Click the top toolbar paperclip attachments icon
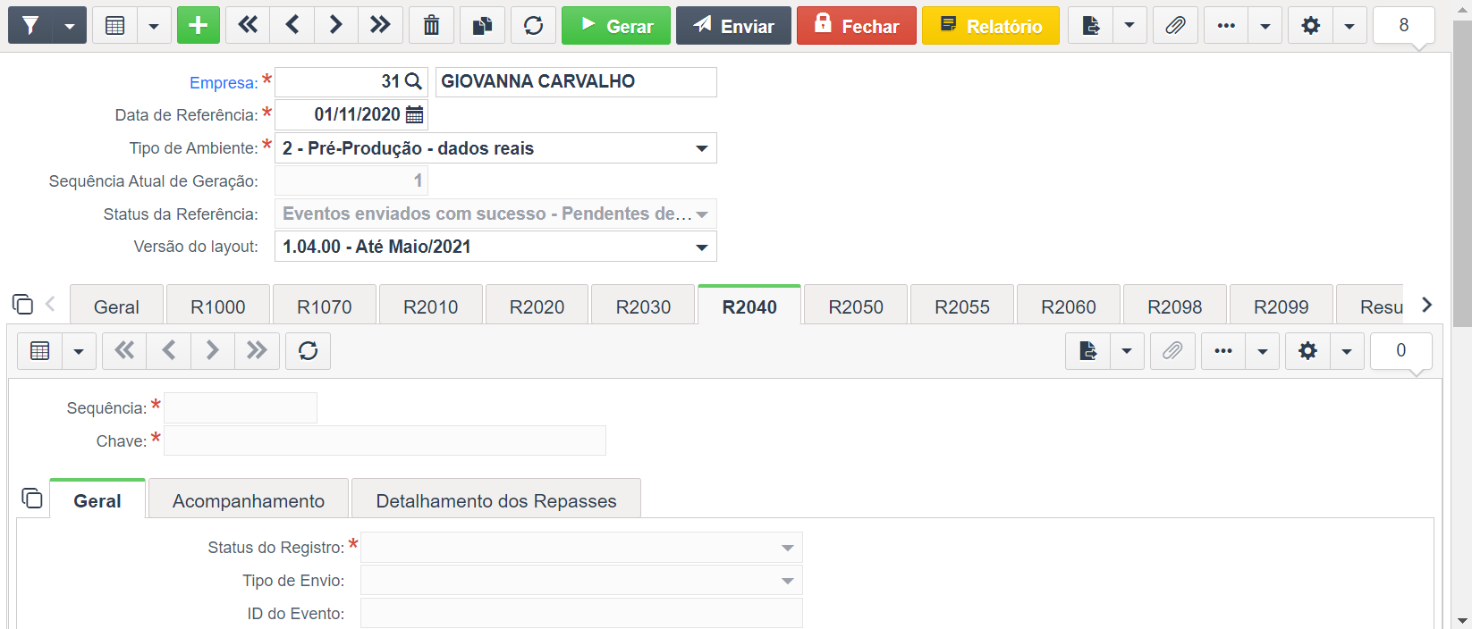Viewport: 1472px width, 629px height. (x=1175, y=25)
